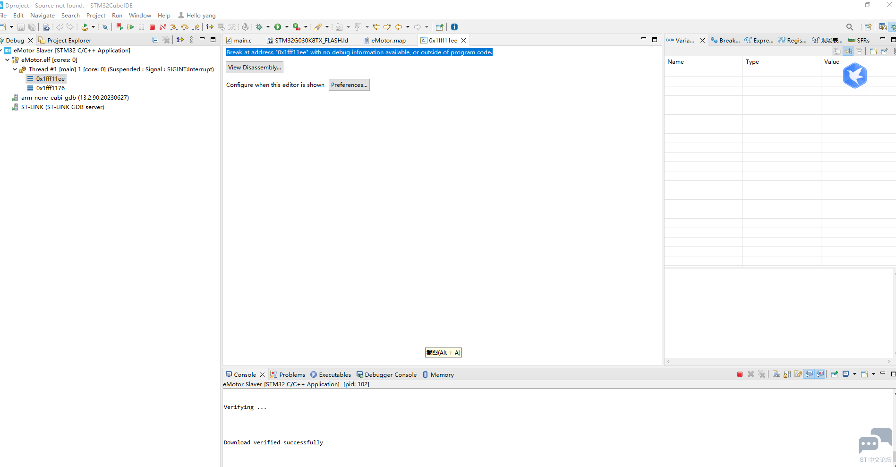Toggle show console on standard output change
The height and width of the screenshot is (467, 896).
coord(809,374)
